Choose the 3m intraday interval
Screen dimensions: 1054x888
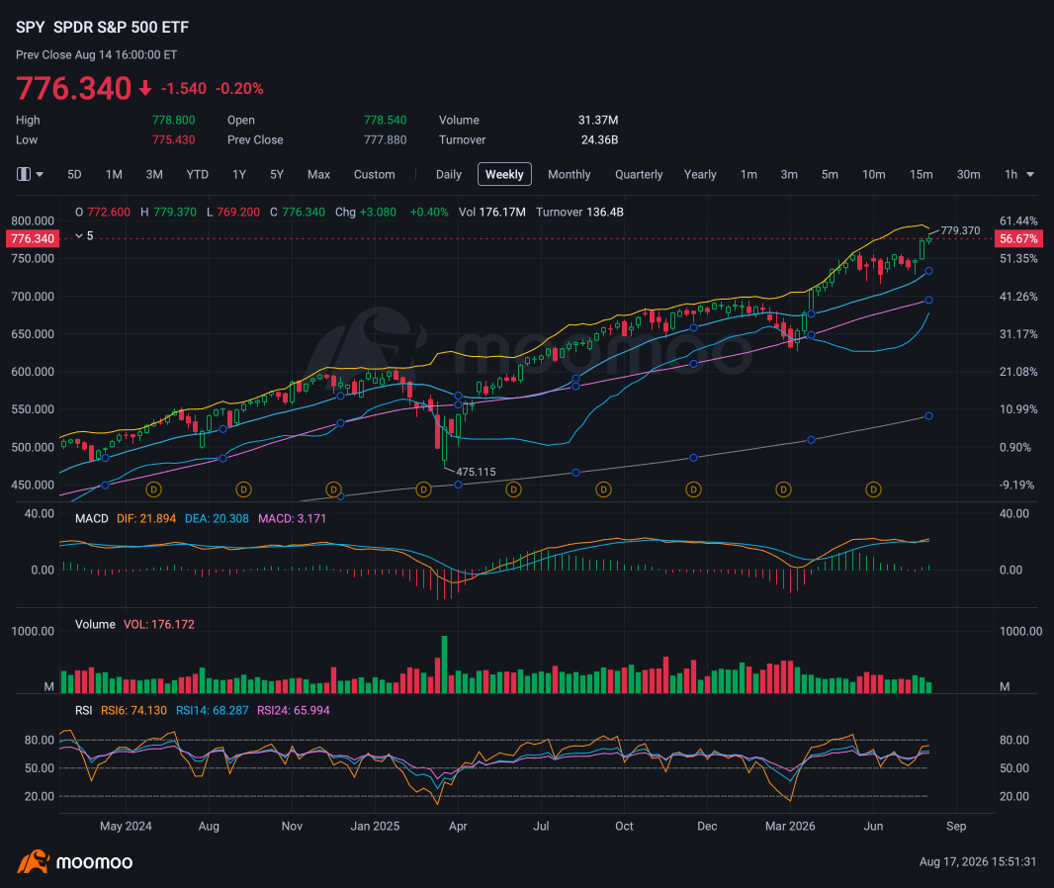coord(788,174)
